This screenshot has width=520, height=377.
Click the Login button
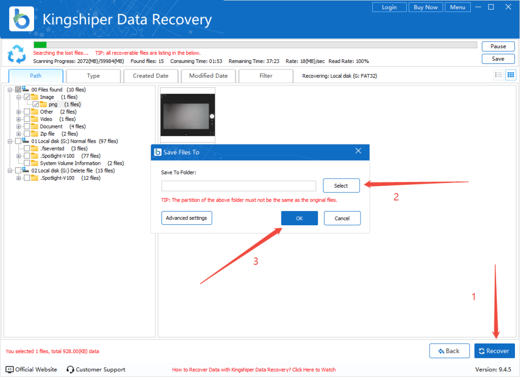click(389, 7)
